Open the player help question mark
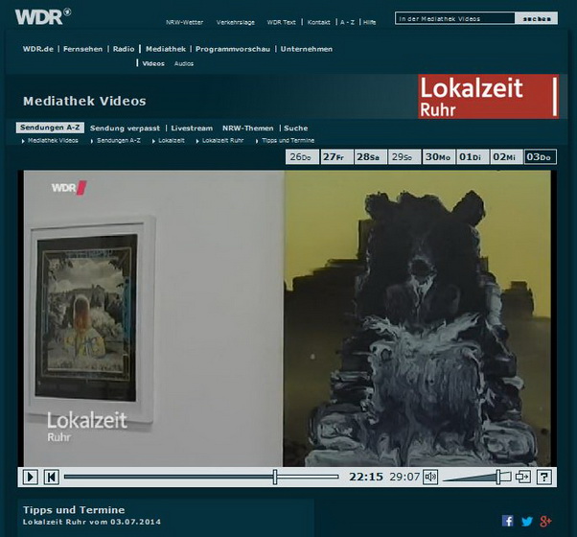This screenshot has height=537, width=577. (543, 477)
